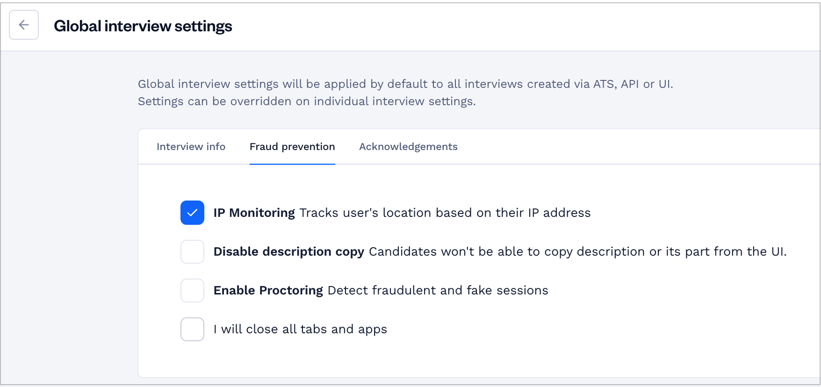Screen dimensions: 821x387
Task: Click the Global interview settings page heading
Action: [143, 26]
